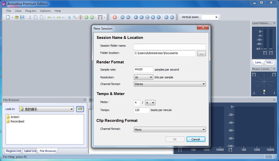Close the Level Meters panel

tap(274, 23)
